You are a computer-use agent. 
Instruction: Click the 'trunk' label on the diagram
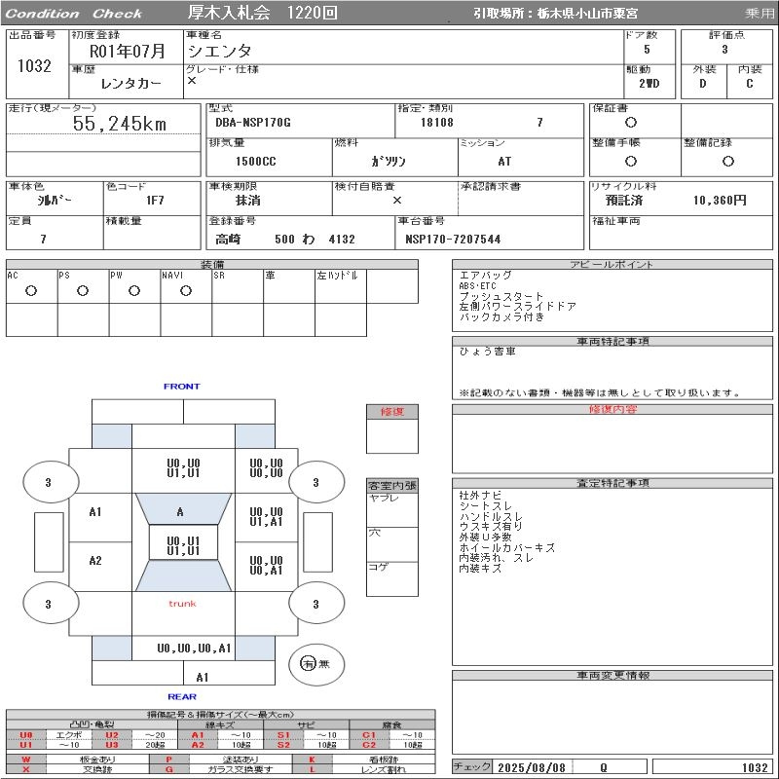[x=182, y=604]
